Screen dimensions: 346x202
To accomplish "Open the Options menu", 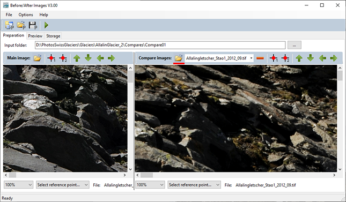I will point(26,15).
